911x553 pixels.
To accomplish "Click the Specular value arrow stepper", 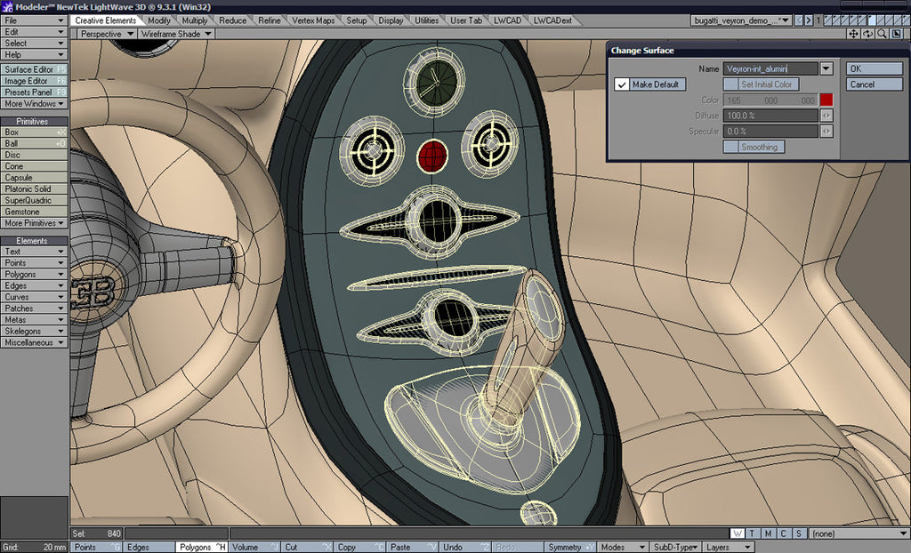I will tap(826, 132).
